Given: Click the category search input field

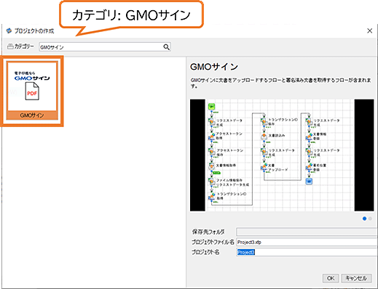Looking at the screenshot, I should [105, 47].
